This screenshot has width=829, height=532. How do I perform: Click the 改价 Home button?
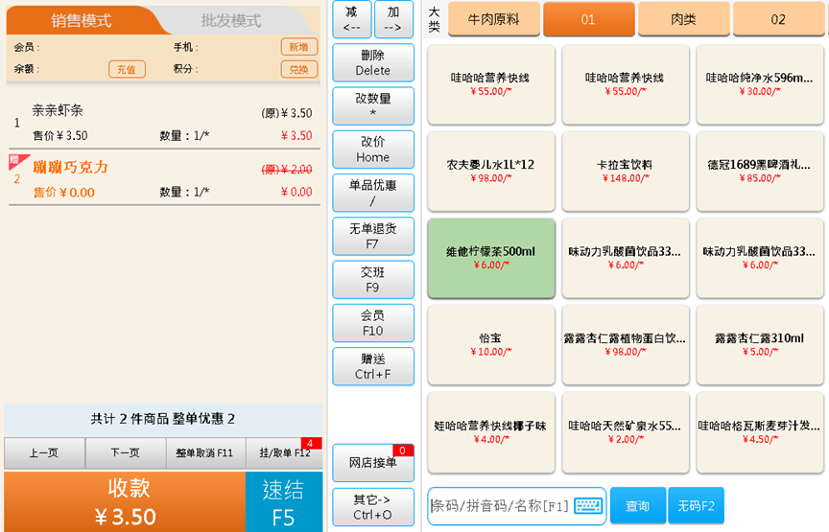tap(372, 149)
